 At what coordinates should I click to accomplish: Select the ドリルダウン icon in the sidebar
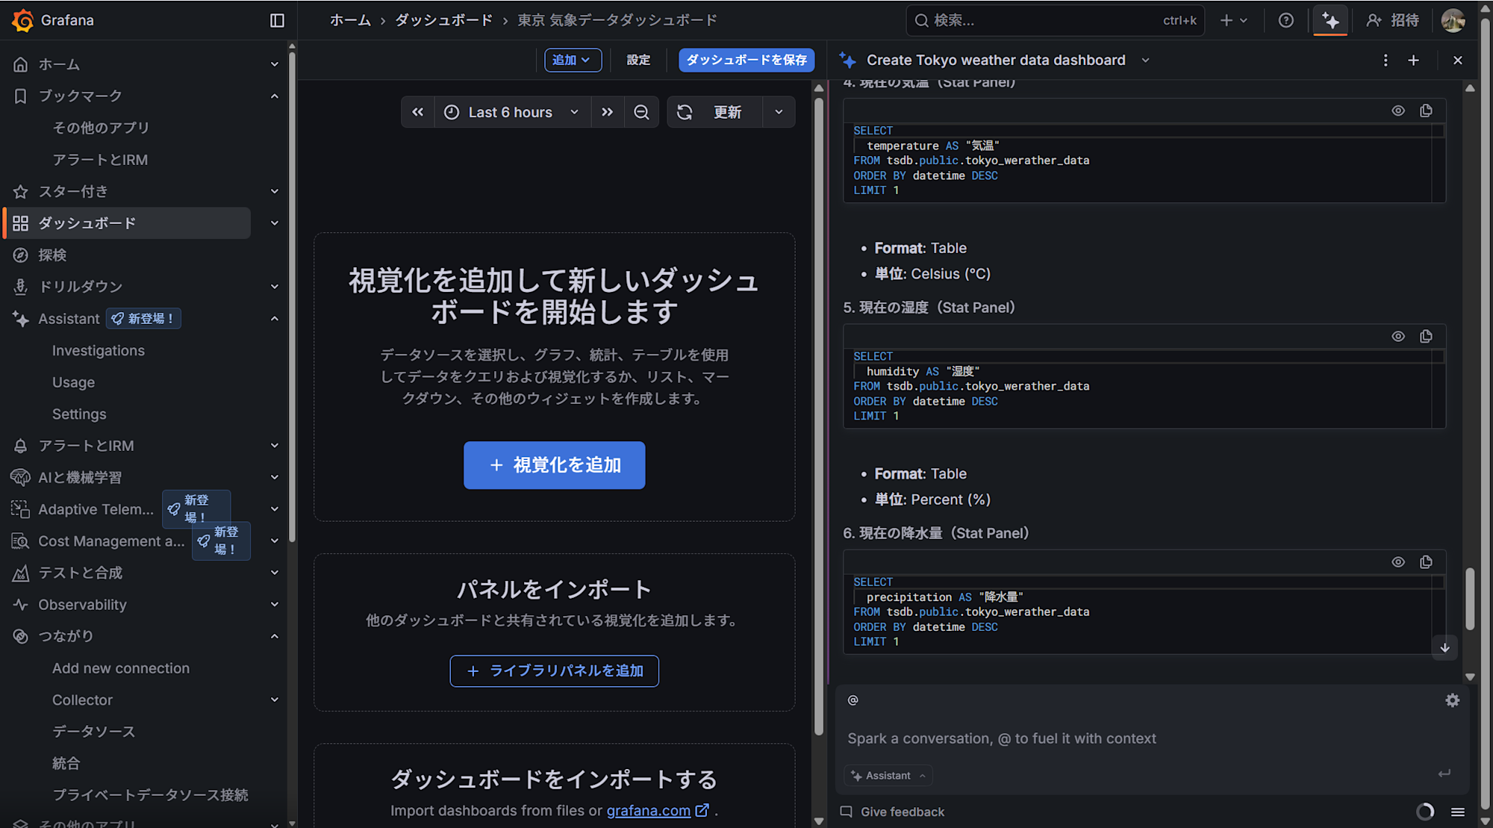[19, 286]
